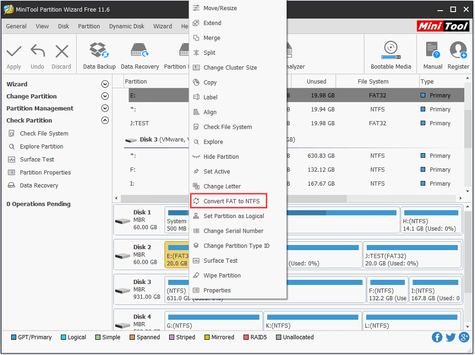Select the I: partition row
Screen dimensions: 475x355
click(x=296, y=184)
